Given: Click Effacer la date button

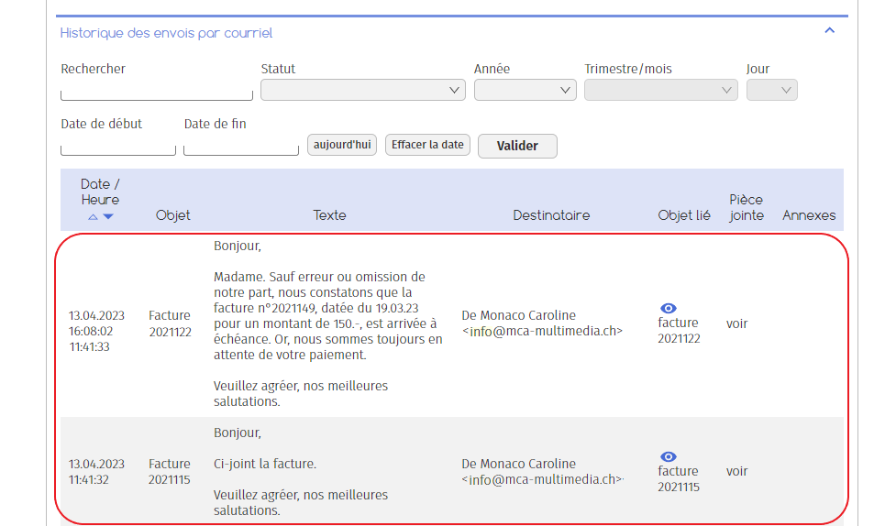Looking at the screenshot, I should [427, 145].
